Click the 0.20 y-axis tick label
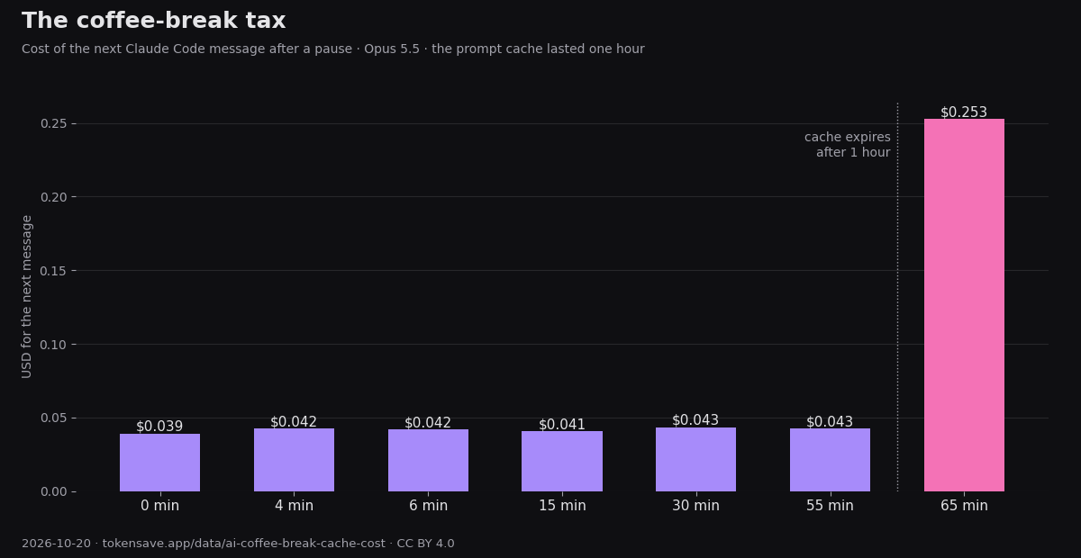The image size is (1081, 558). pos(53,197)
